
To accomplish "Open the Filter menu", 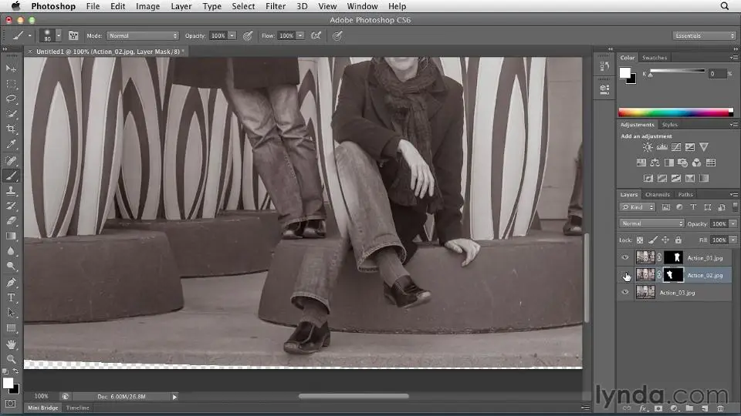I will click(276, 6).
